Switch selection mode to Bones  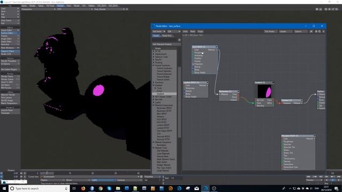(x=78, y=180)
